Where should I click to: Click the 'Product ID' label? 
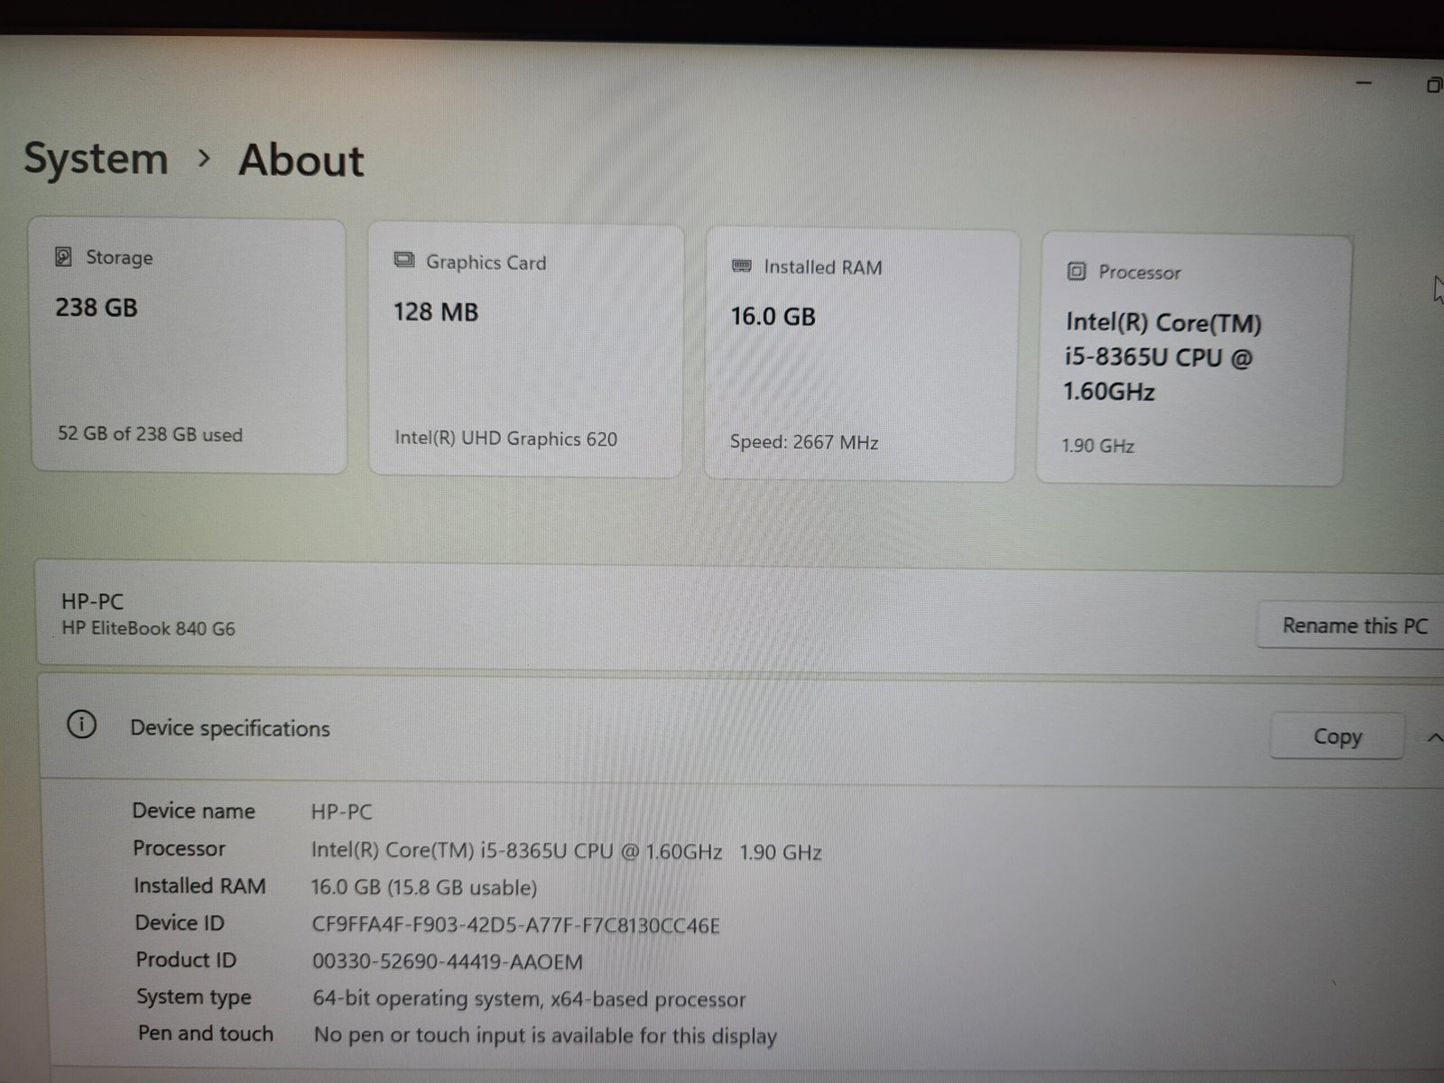tap(186, 960)
